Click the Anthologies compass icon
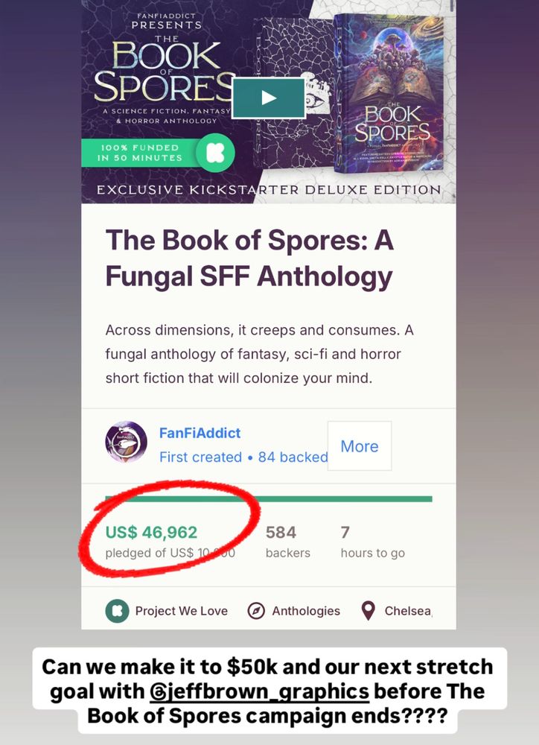 [x=256, y=611]
